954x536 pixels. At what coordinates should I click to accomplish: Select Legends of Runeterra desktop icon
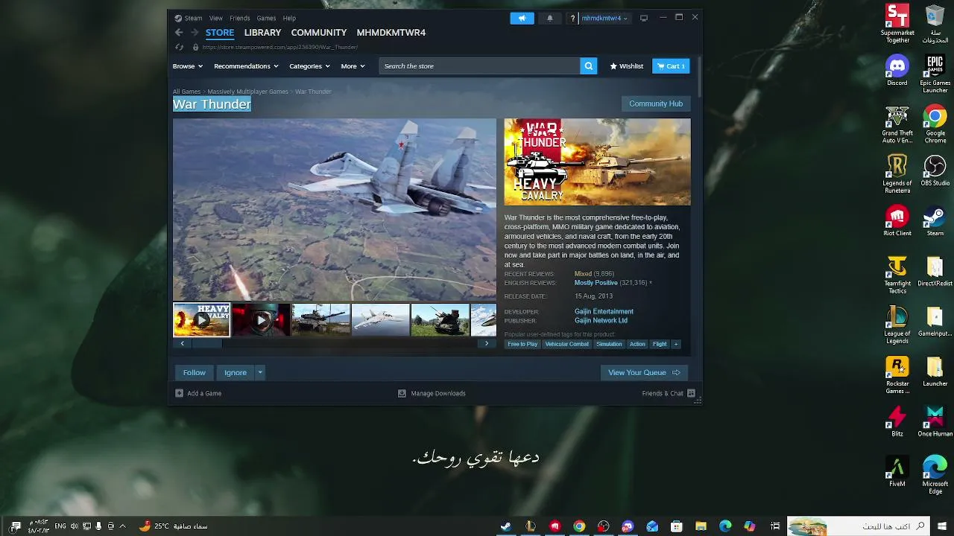(897, 174)
